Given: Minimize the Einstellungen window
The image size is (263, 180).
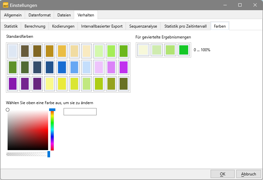Looking at the screenshot, I should pyautogui.click(x=225, y=5).
